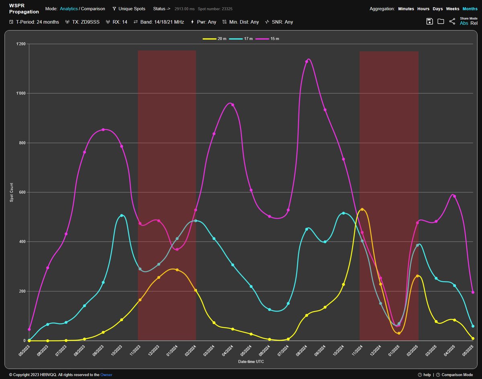This screenshot has height=379, width=482.
Task: Click the help link text
Action: click(427, 375)
